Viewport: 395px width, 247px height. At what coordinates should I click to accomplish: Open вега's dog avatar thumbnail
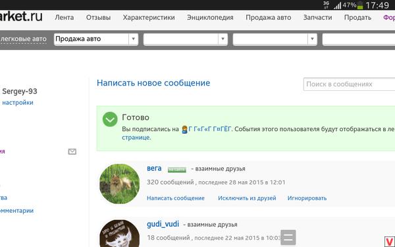(120, 184)
